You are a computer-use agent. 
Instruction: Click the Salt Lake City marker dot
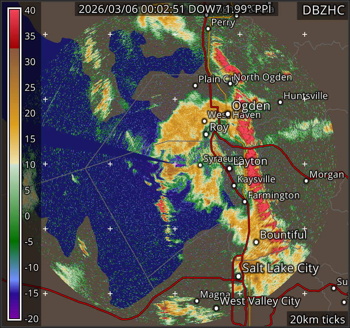tap(238, 276)
